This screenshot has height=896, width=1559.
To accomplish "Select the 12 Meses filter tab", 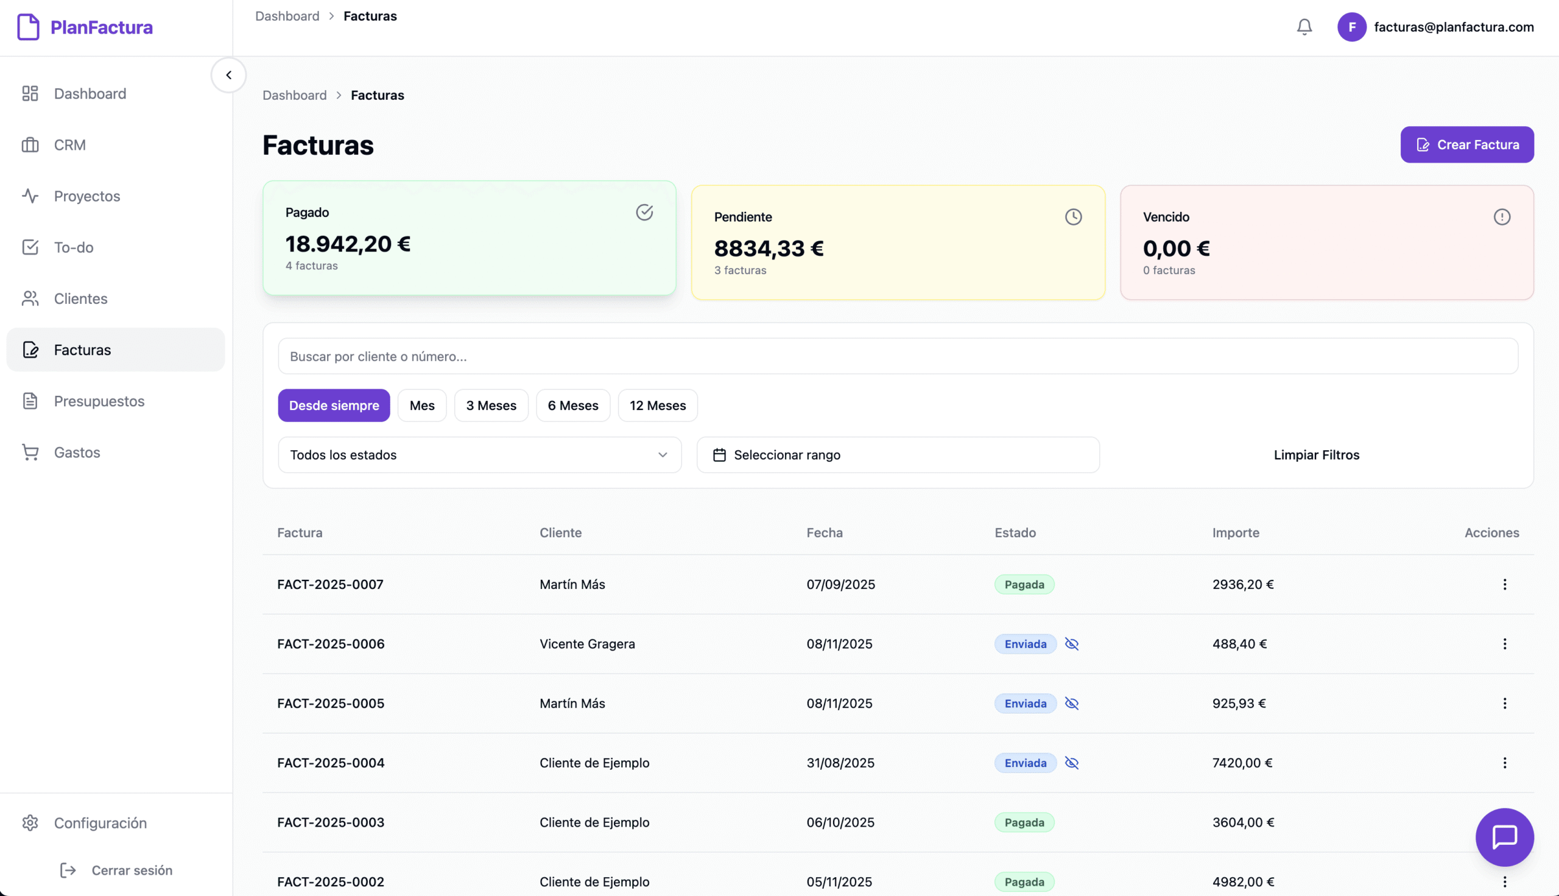I will coord(657,406).
